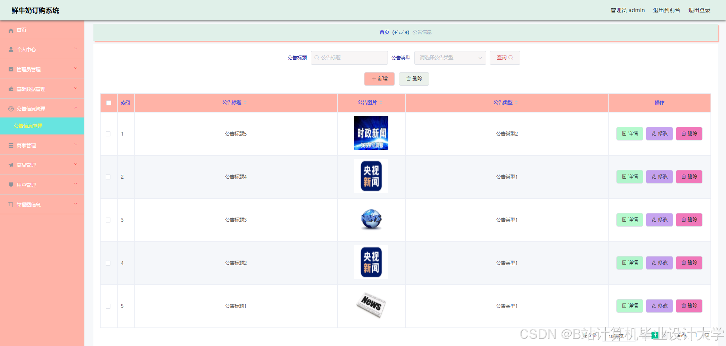Click the pink 删除 for 公告标题1
This screenshot has width=726, height=346.
(x=689, y=306)
